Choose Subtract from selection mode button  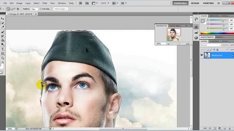(15, 9)
